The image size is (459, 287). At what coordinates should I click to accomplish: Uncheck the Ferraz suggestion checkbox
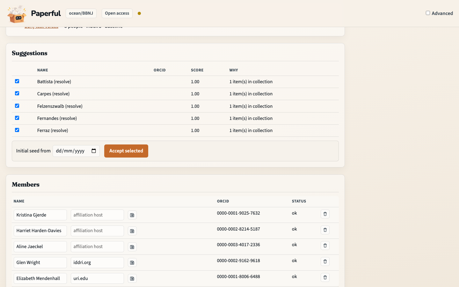tap(17, 130)
